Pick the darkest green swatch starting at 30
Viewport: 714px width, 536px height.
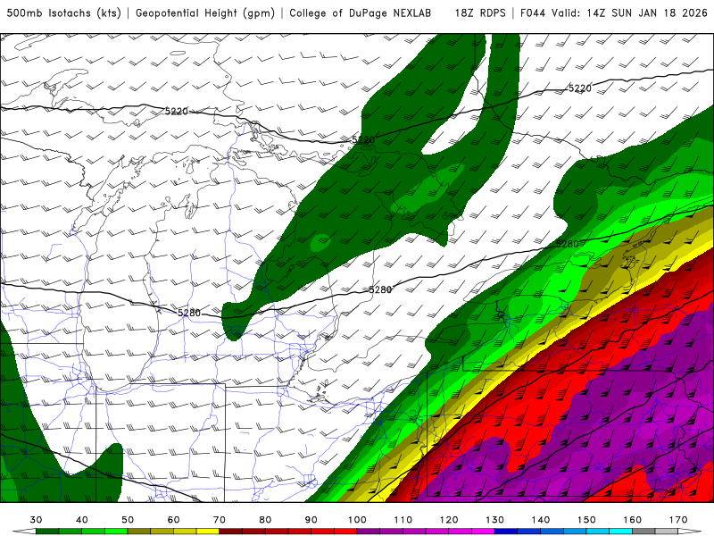click(x=47, y=532)
